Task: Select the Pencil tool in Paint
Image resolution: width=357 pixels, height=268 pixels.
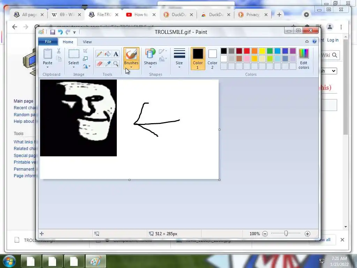Action: point(99,54)
